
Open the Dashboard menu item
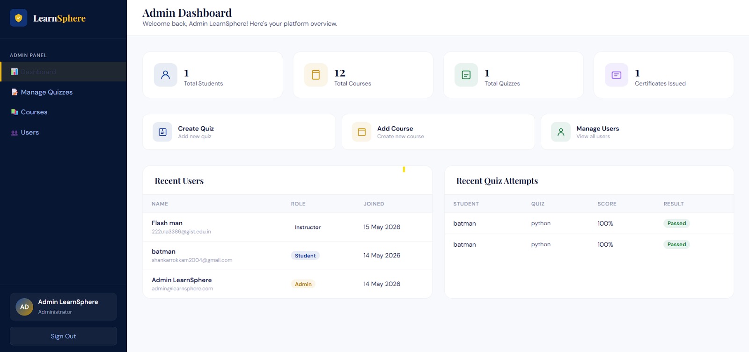63,72
